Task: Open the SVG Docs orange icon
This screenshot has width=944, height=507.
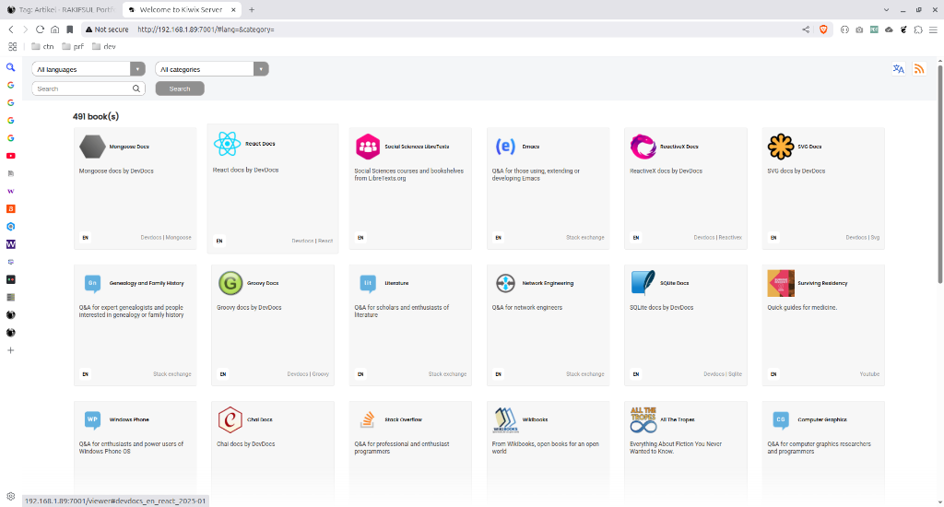Action: coord(780,147)
